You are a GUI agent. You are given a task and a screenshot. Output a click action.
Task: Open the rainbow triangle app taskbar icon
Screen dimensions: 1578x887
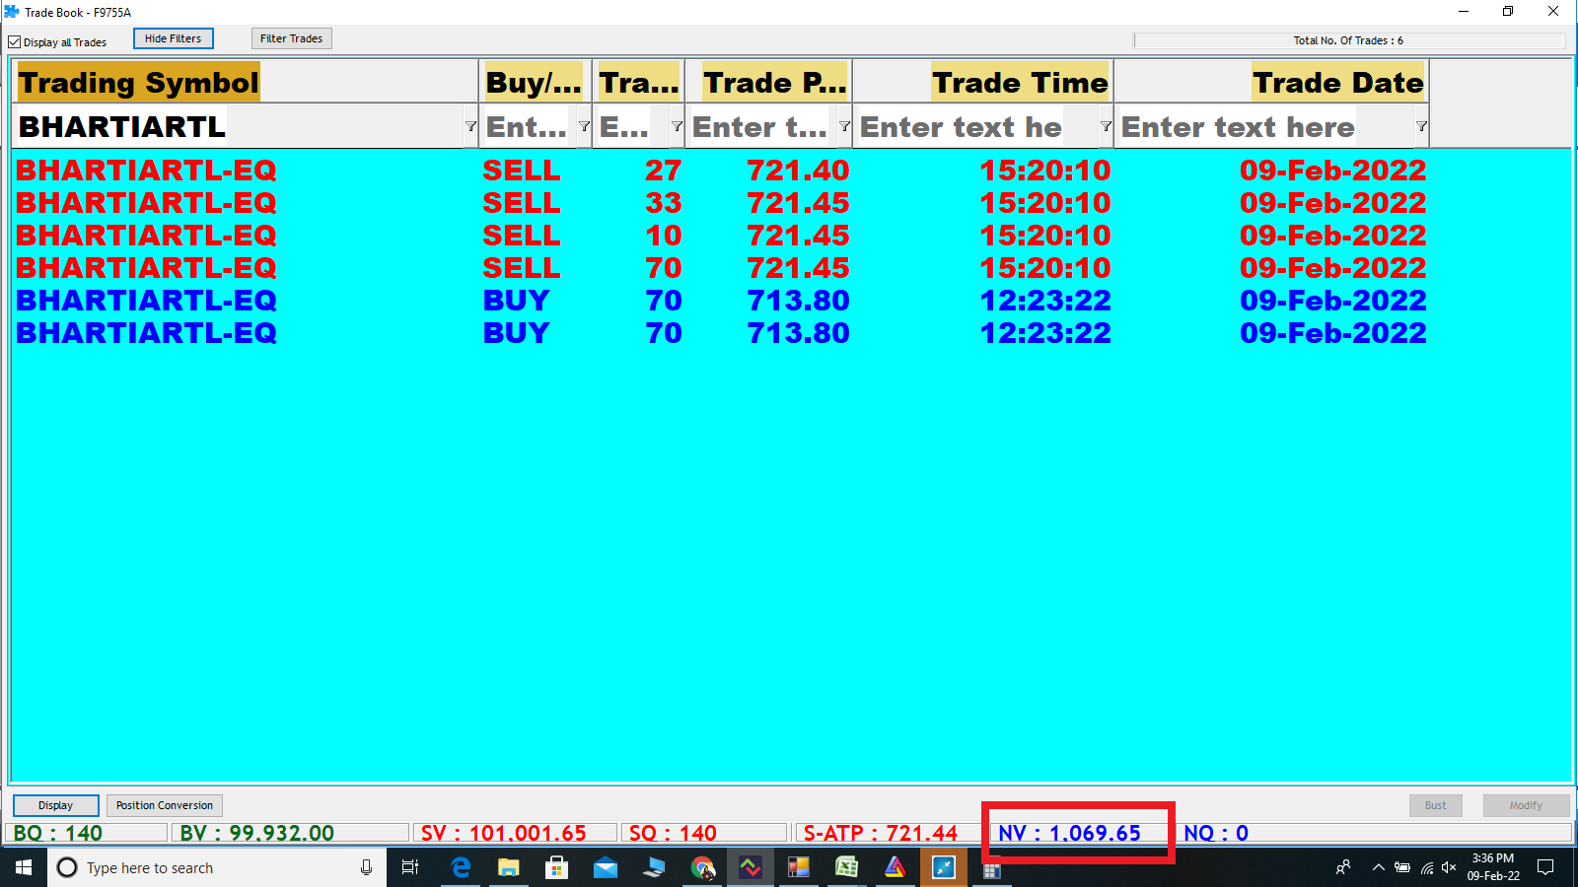[x=896, y=867]
